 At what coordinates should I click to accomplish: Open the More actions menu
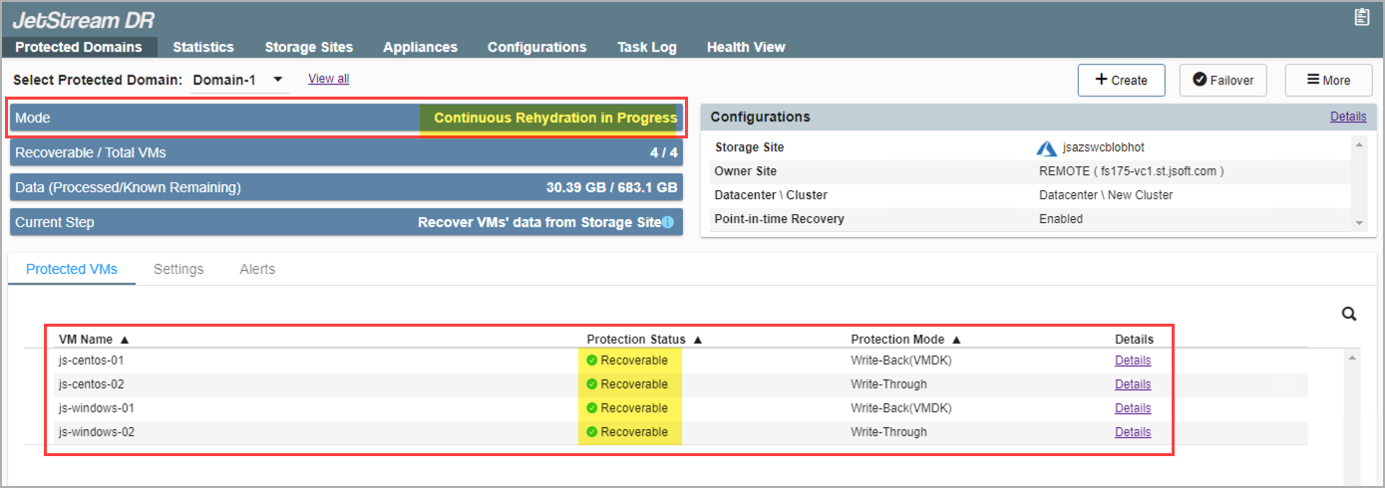tap(1328, 81)
